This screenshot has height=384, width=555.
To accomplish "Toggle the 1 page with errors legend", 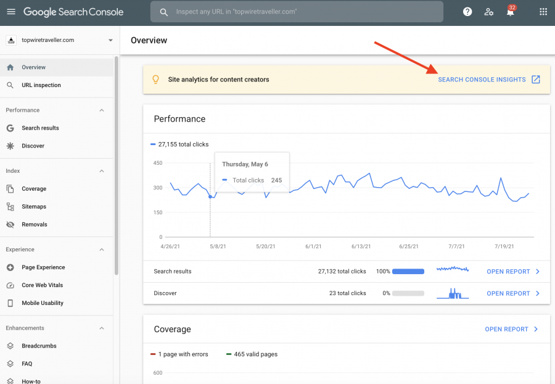I will (x=179, y=354).
